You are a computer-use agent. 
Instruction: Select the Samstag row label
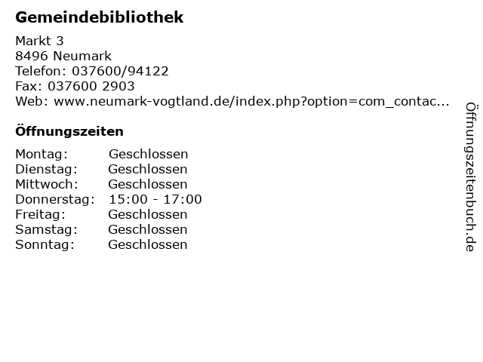(46, 230)
